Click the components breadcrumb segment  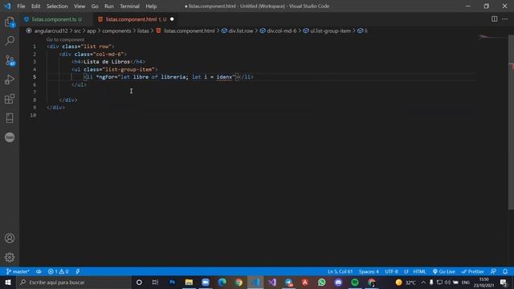tap(116, 31)
